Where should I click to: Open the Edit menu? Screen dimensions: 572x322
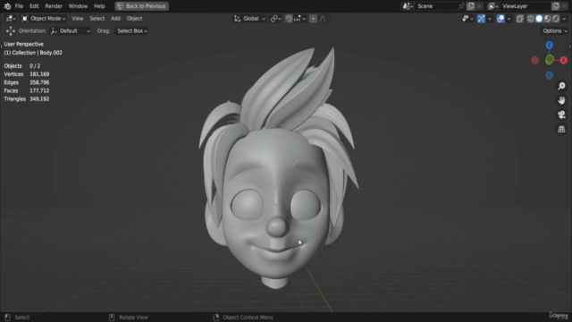pyautogui.click(x=34, y=6)
